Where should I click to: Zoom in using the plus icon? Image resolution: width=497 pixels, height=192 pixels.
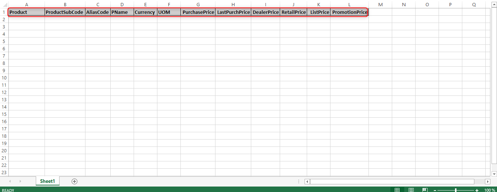click(x=477, y=190)
